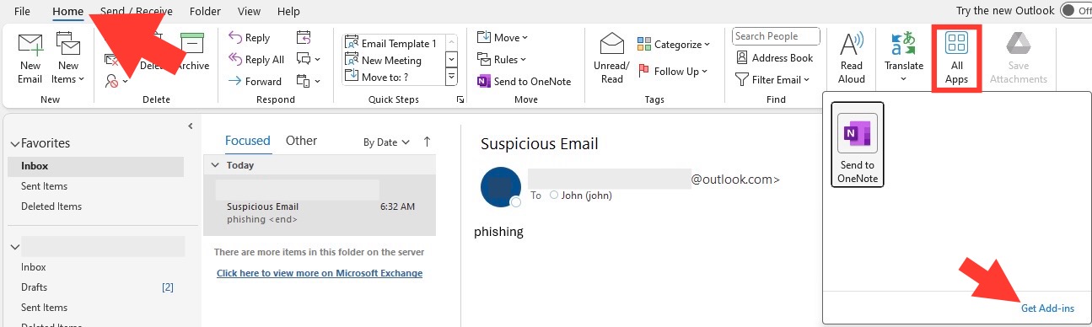
Task: Click the All Apps button
Action: pyautogui.click(x=956, y=58)
